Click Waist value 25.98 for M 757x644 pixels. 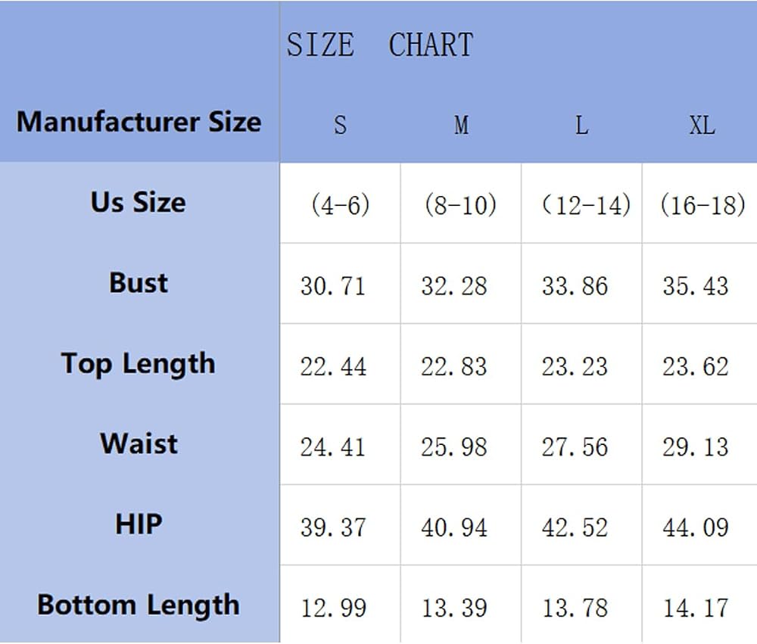453,447
